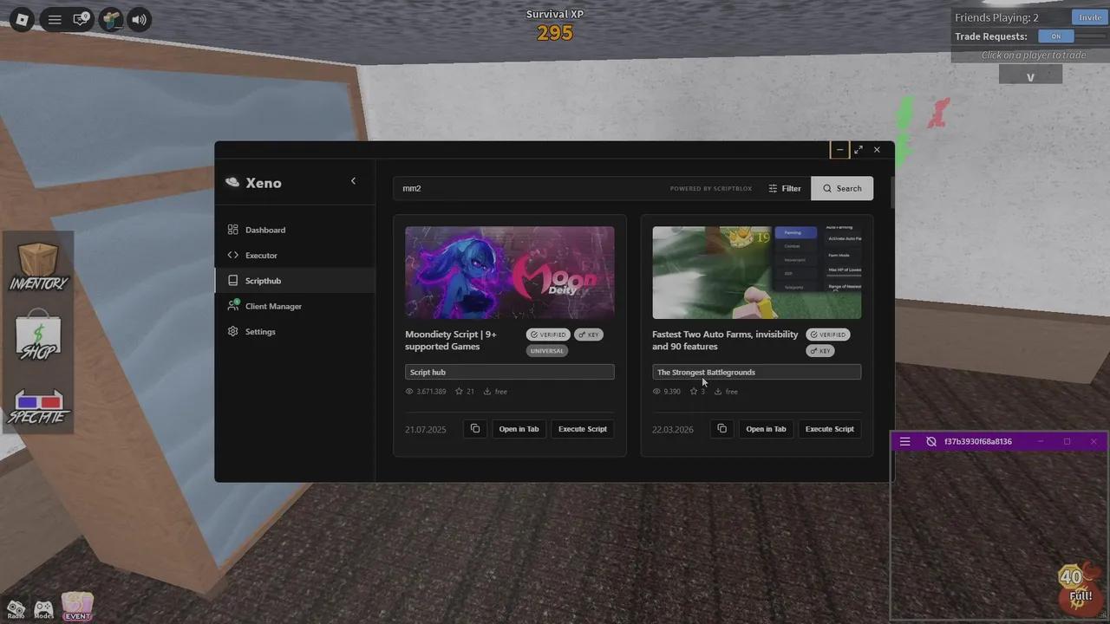Image resolution: width=1110 pixels, height=624 pixels.
Task: Toggle the chat notifications bubble
Action: tap(81, 19)
